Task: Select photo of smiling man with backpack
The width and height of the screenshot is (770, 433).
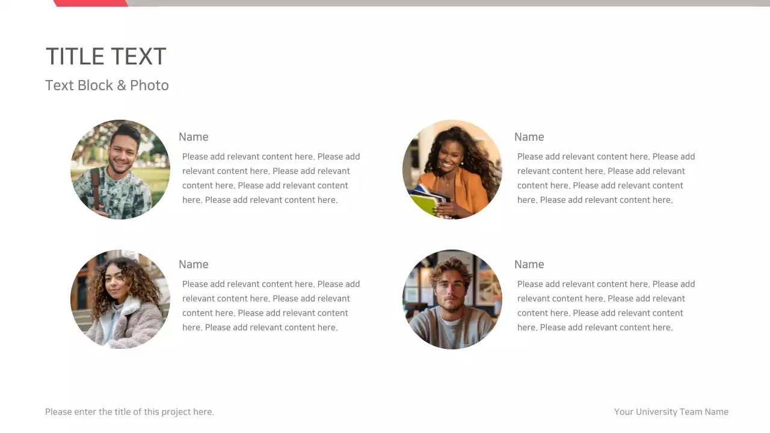Action: click(120, 170)
